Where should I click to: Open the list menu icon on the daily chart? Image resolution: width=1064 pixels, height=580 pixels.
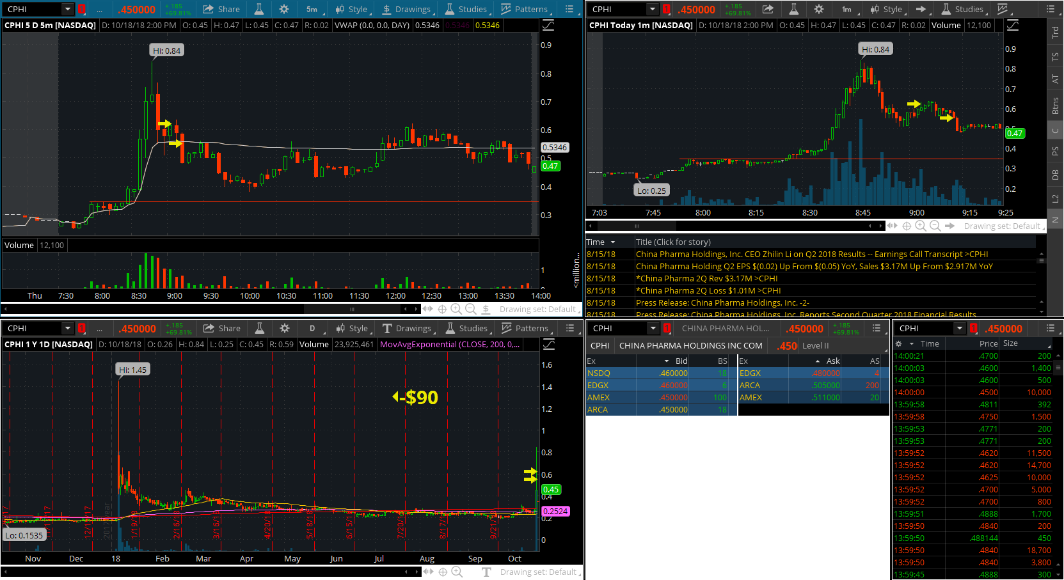click(x=569, y=328)
